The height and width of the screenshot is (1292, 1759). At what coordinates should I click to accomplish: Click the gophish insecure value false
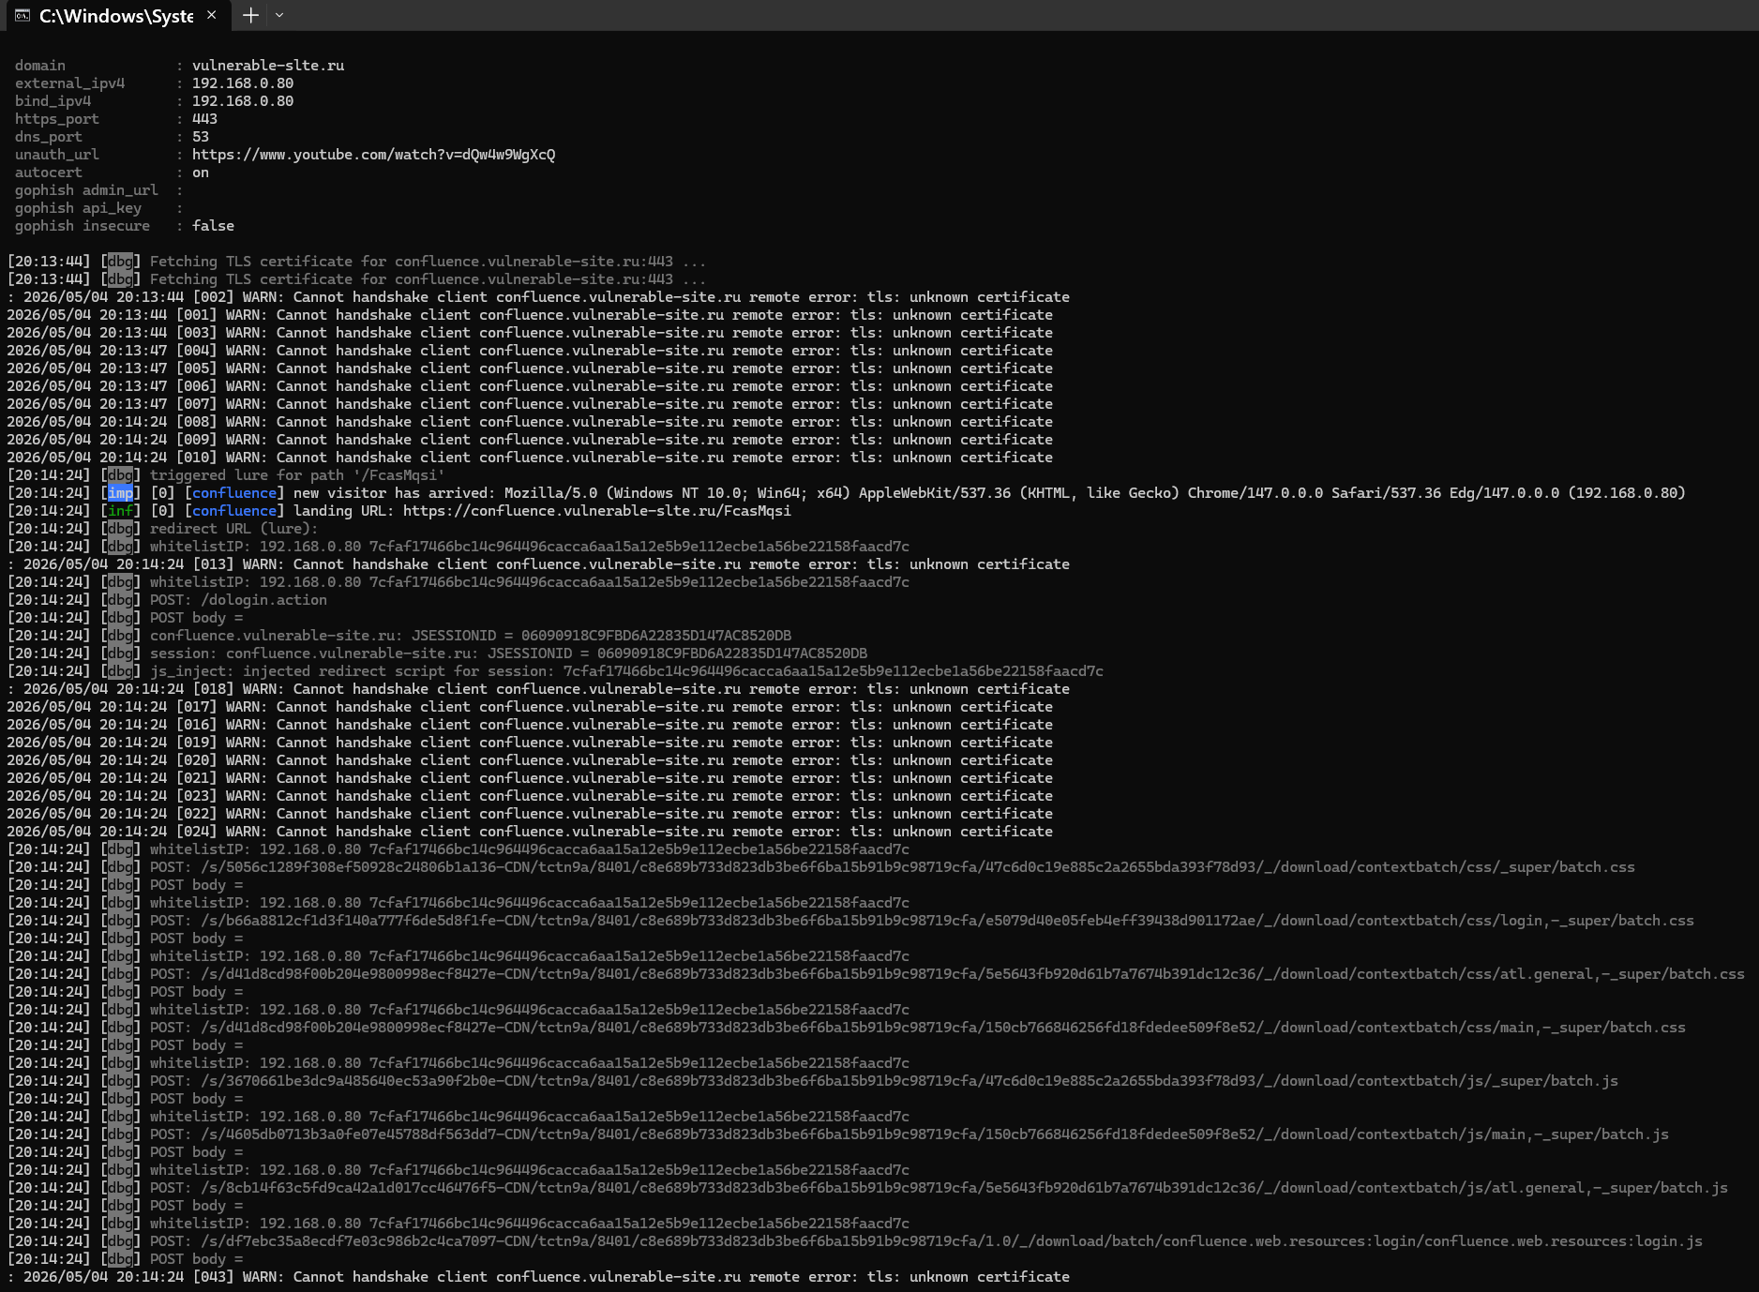pos(213,226)
